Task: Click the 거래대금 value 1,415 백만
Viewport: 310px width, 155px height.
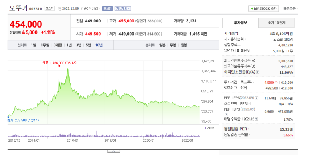Action: click(198, 34)
